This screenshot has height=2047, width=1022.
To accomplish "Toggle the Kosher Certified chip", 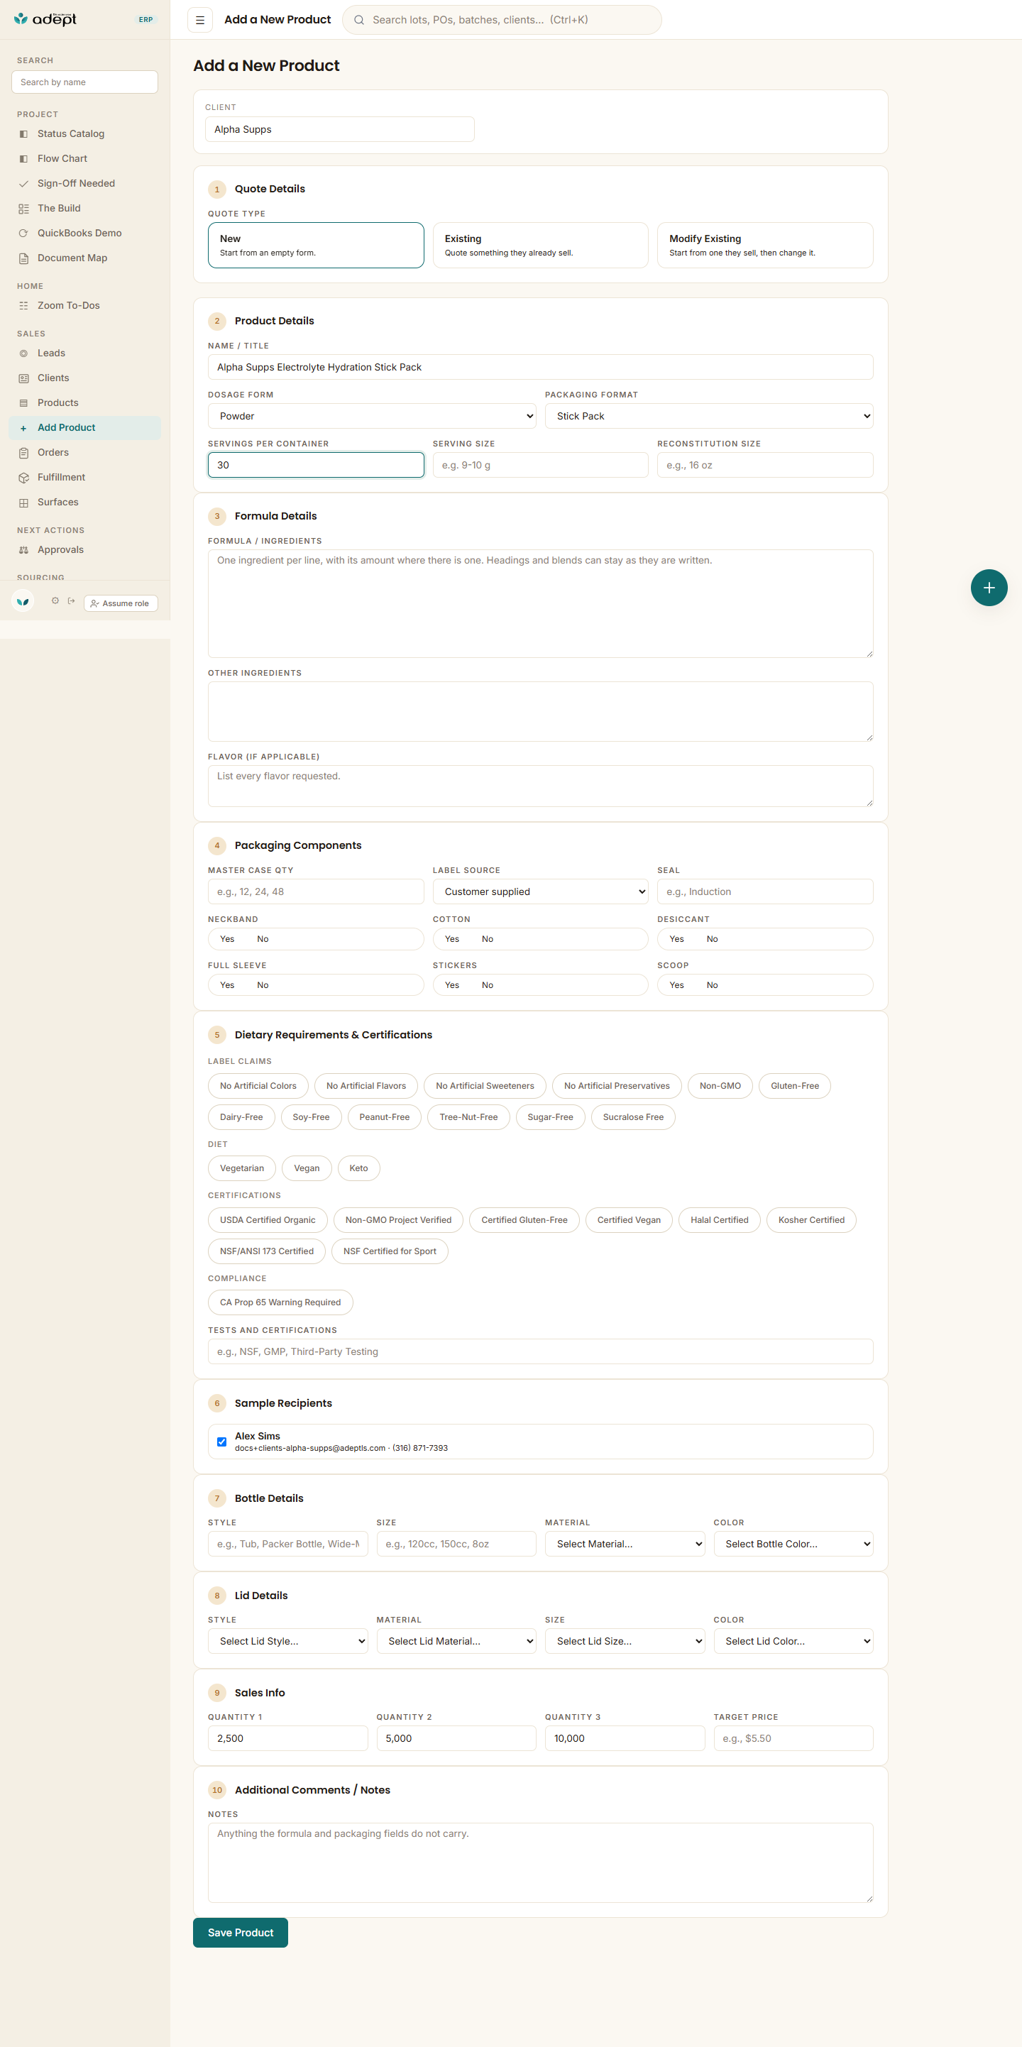I will (x=811, y=1220).
